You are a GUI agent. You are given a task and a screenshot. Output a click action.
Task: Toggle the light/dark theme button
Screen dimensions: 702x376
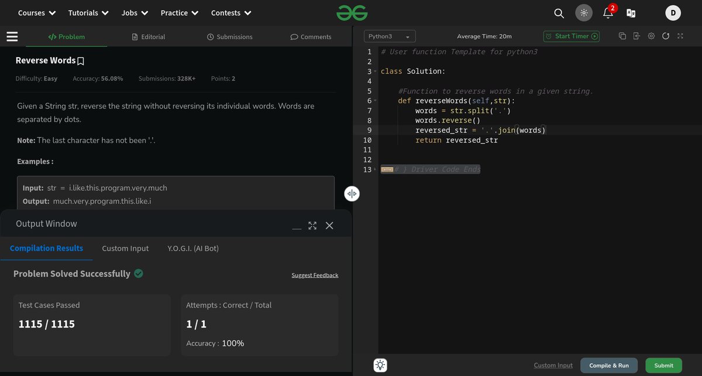583,13
